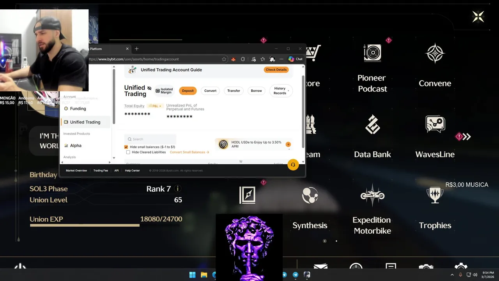
Task: Select Unified Trading in Bybit sidebar
Action: (x=85, y=122)
